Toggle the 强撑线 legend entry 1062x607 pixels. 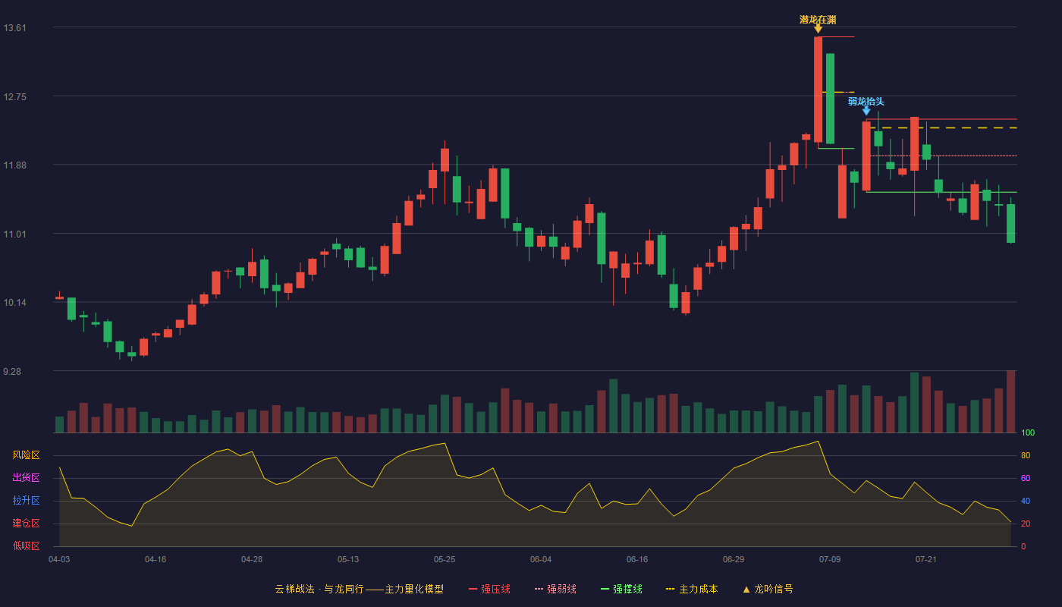coord(621,589)
